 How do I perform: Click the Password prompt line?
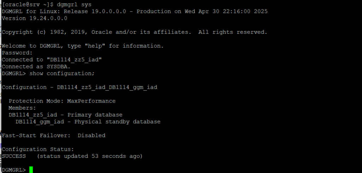17,53
